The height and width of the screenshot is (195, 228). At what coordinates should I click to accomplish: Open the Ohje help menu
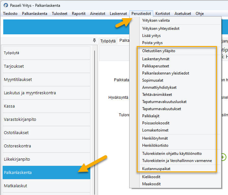200,14
